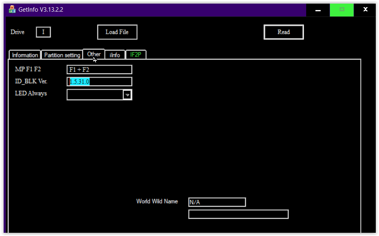The image size is (379, 236).
Task: Switch to the iInfo tab
Action: coord(115,55)
